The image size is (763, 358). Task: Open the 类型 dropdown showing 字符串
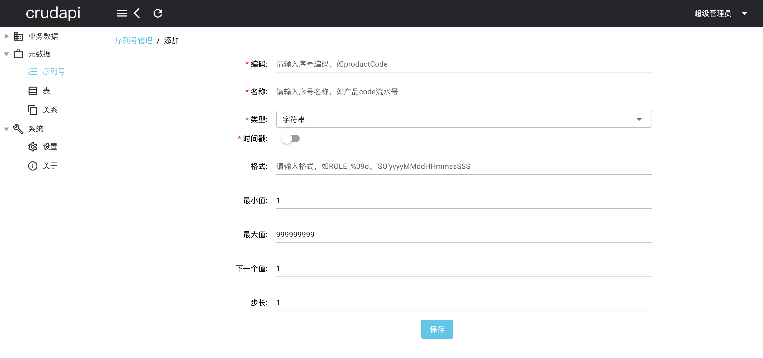(x=464, y=120)
